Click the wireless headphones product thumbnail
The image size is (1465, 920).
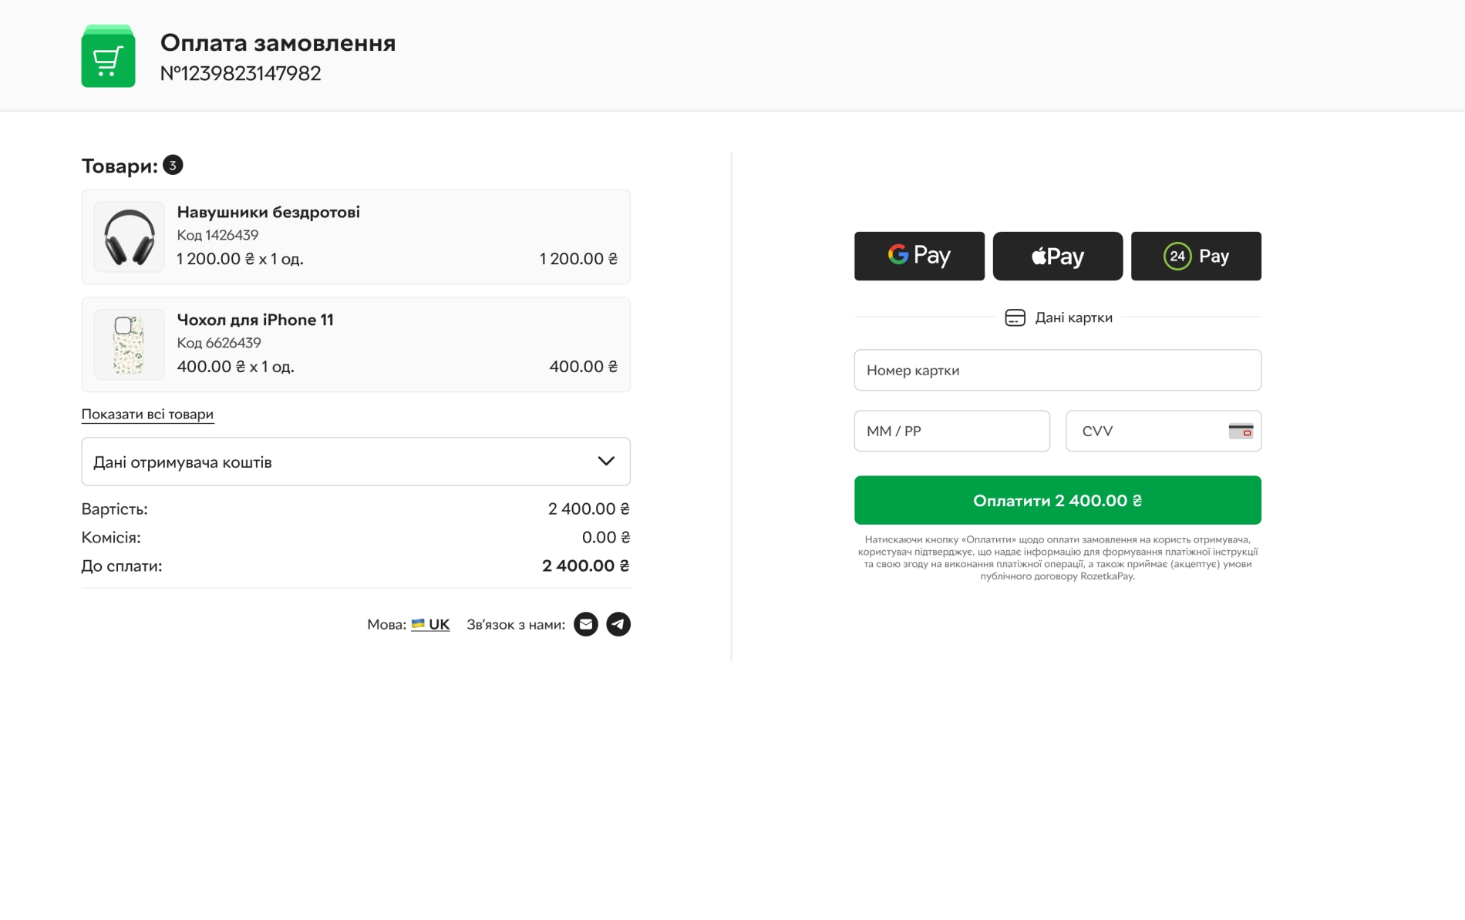click(x=130, y=237)
